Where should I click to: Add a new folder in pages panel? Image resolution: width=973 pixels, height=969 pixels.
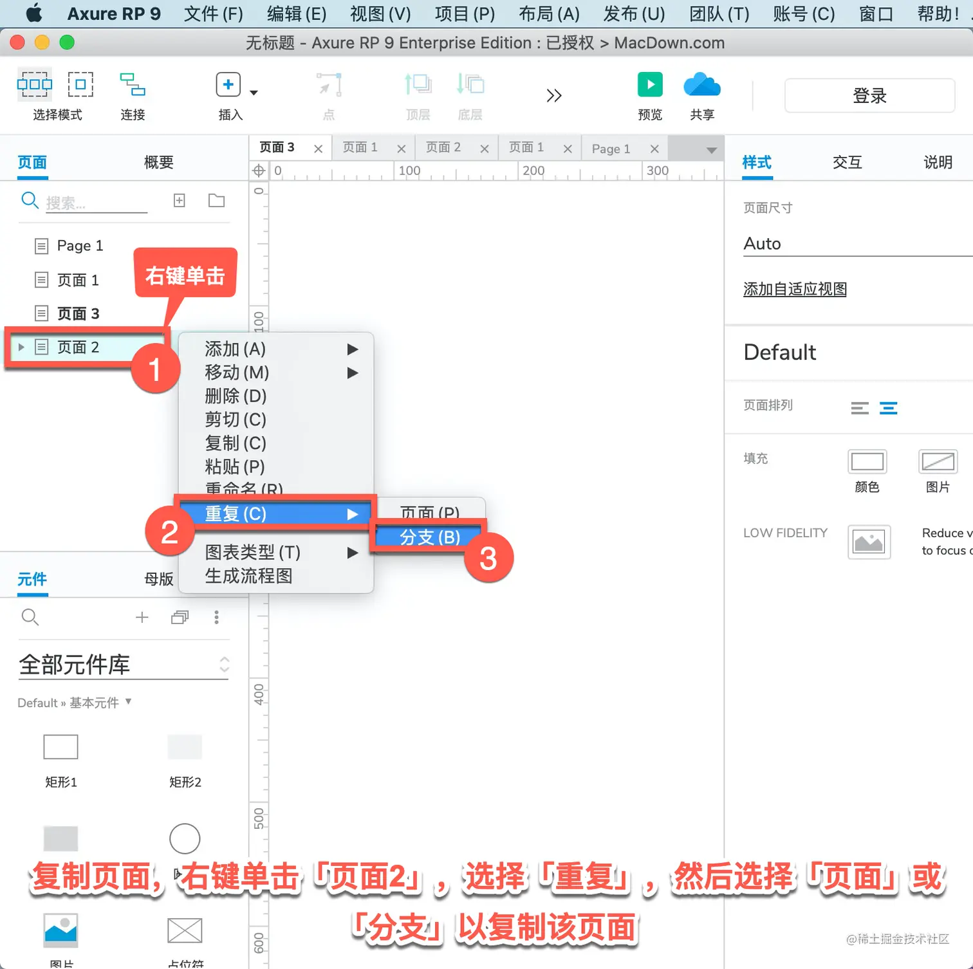tap(217, 201)
